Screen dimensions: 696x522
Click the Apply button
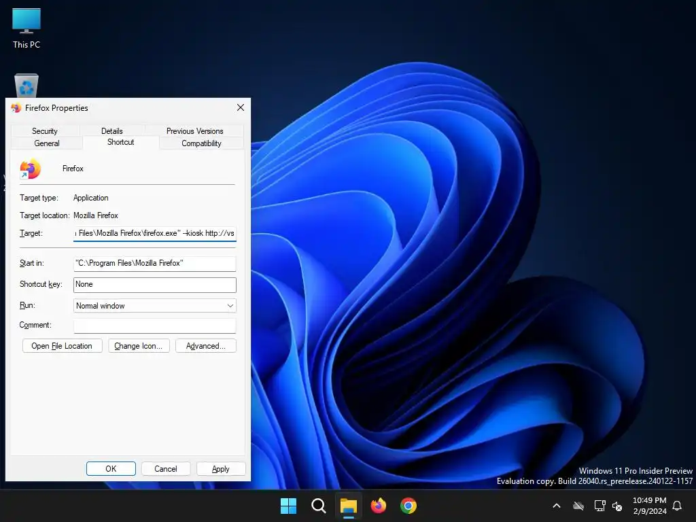coord(221,469)
